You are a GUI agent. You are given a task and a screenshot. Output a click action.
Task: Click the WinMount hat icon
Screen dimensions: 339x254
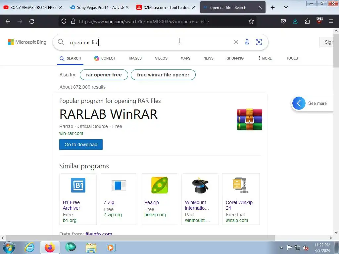(x=200, y=185)
